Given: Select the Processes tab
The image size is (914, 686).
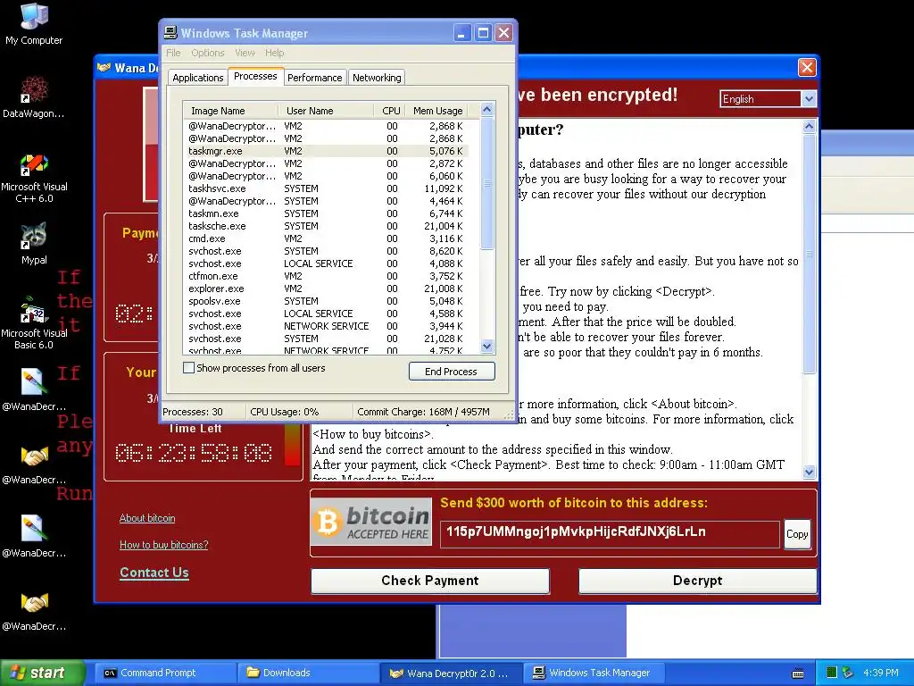Looking at the screenshot, I should (255, 77).
